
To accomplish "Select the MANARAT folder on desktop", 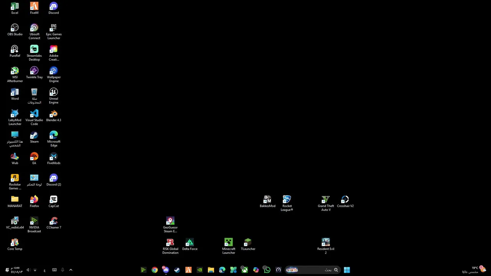I will pyautogui.click(x=15, y=202).
